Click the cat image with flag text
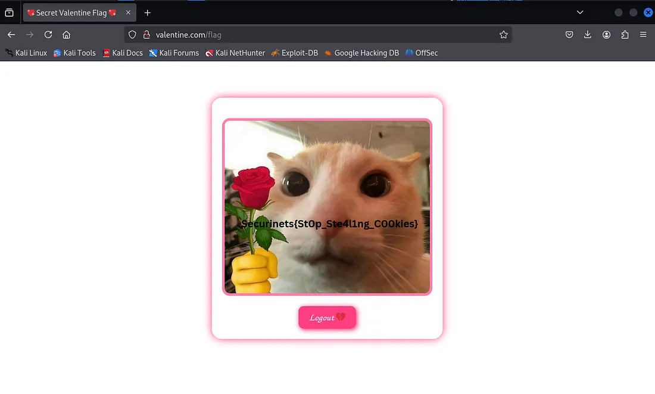The height and width of the screenshot is (394, 655). coord(327,179)
